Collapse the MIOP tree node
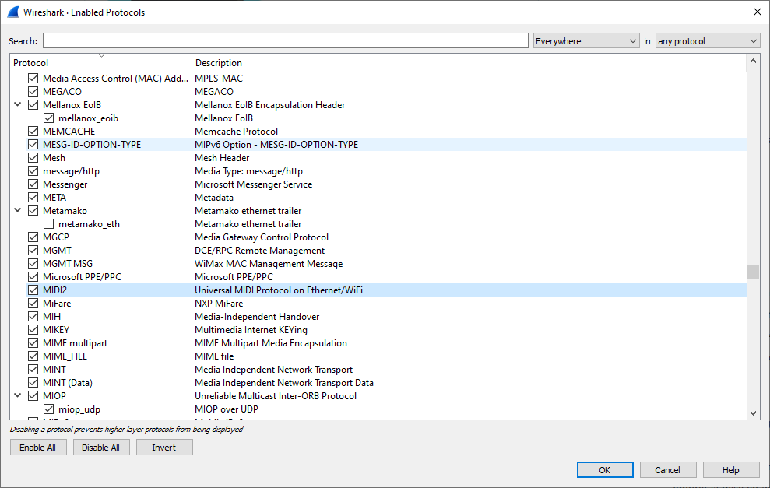 (x=18, y=395)
